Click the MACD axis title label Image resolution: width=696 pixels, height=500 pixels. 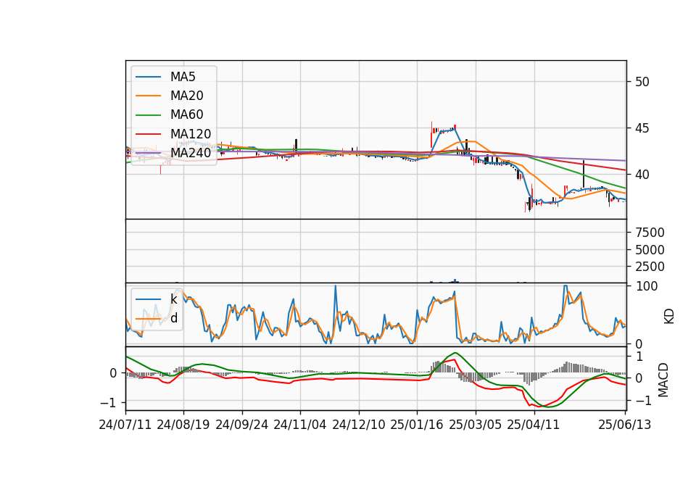tap(663, 380)
